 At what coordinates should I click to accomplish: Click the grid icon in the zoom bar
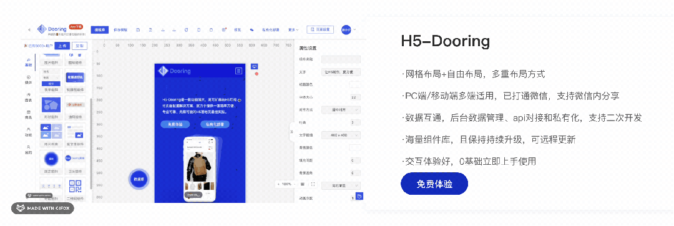[303, 184]
